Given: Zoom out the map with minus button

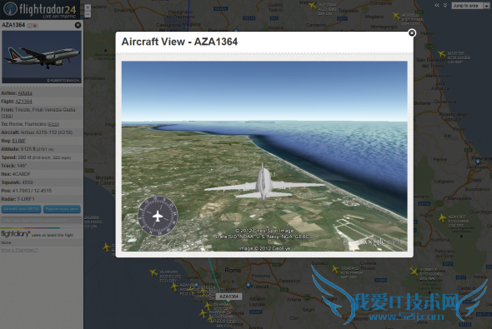Looking at the screenshot, I should click(x=88, y=14).
